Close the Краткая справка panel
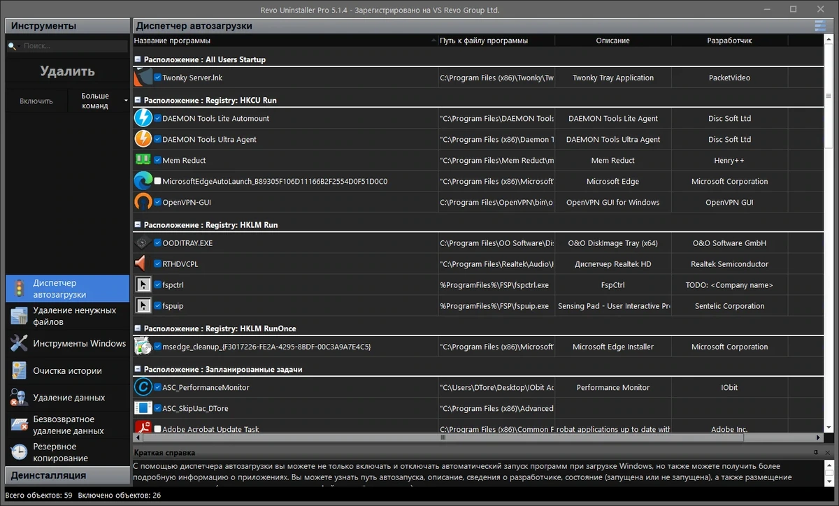Viewport: 839px width, 506px height. coord(827,453)
